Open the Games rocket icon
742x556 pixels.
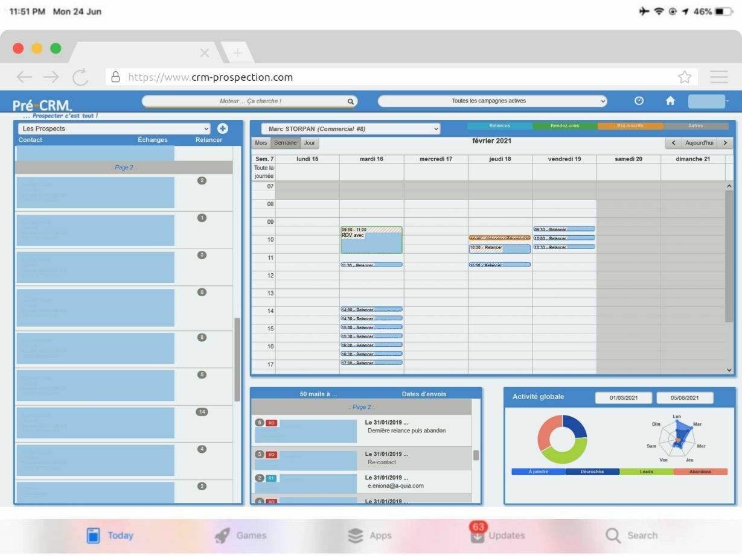[x=222, y=535]
